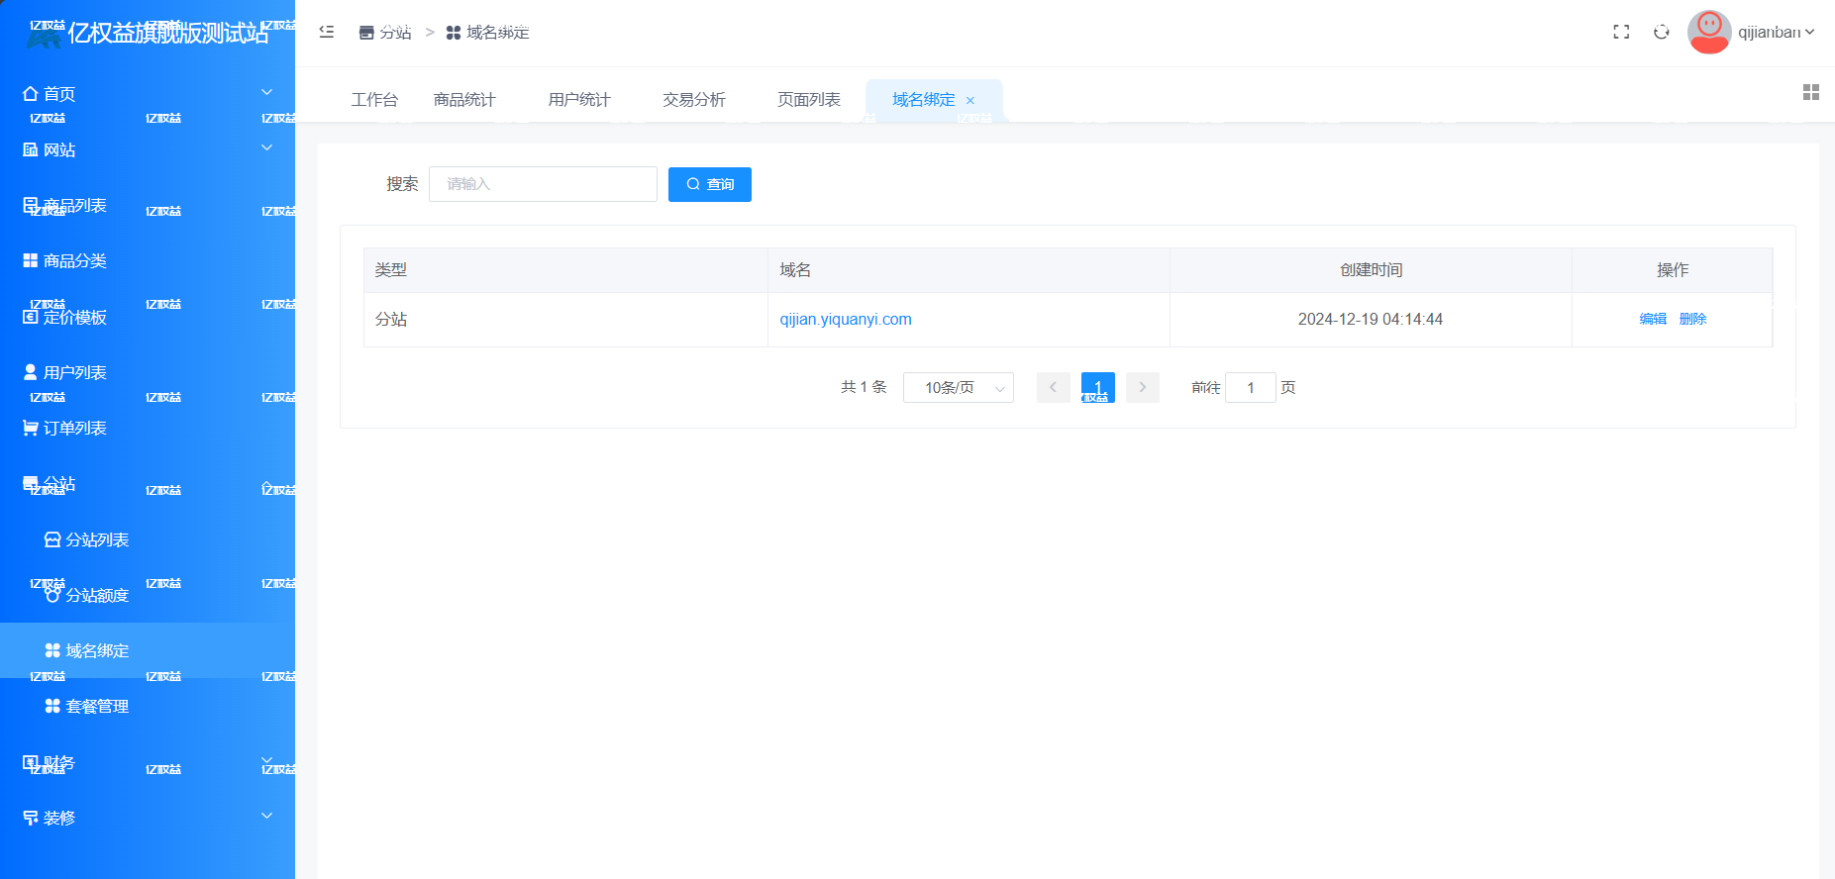This screenshot has height=879, width=1835.
Task: Open the tab grid menu icon
Action: 1810,92
